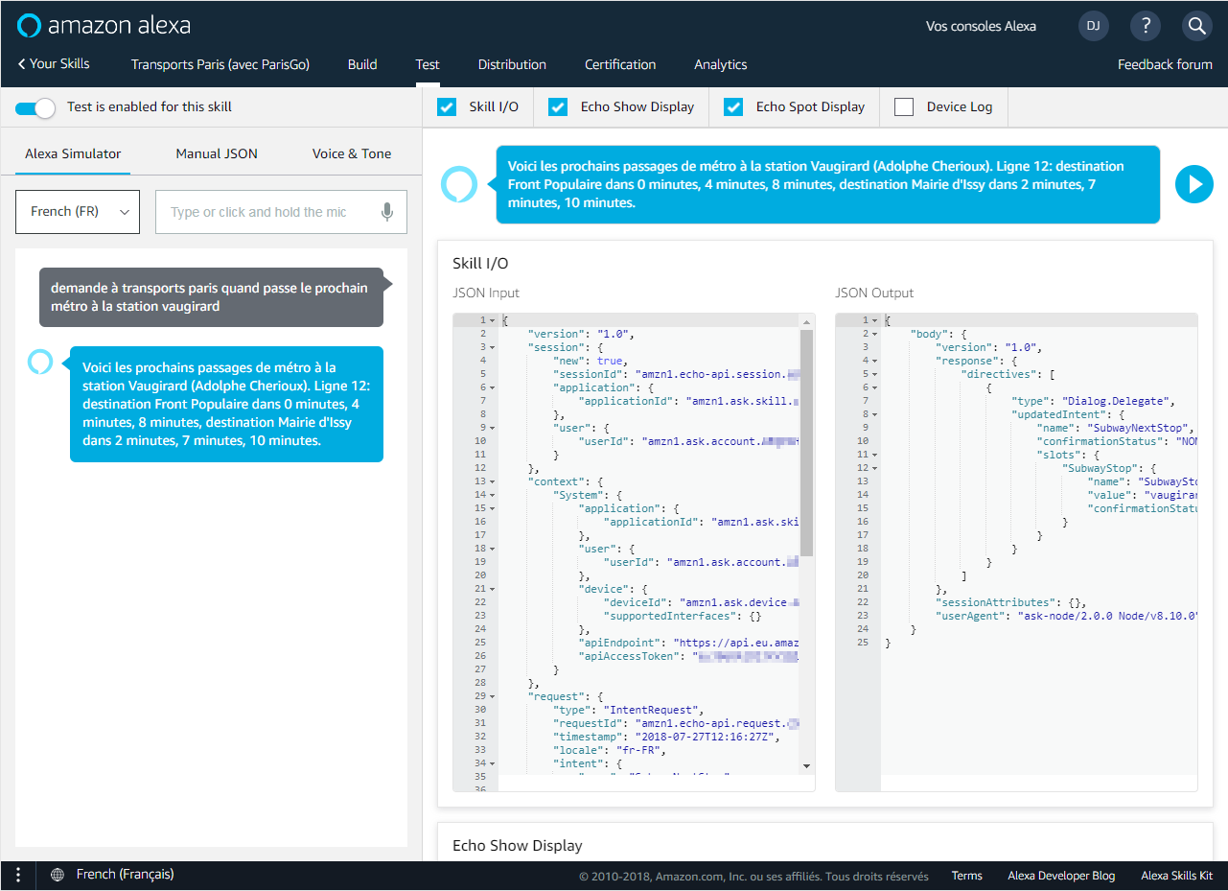Click the Echo Show Display section heading

point(518,845)
